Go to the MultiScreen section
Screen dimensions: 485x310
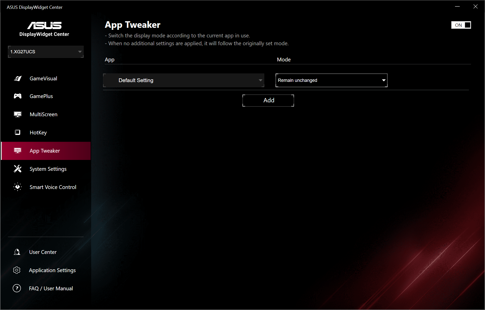click(43, 114)
